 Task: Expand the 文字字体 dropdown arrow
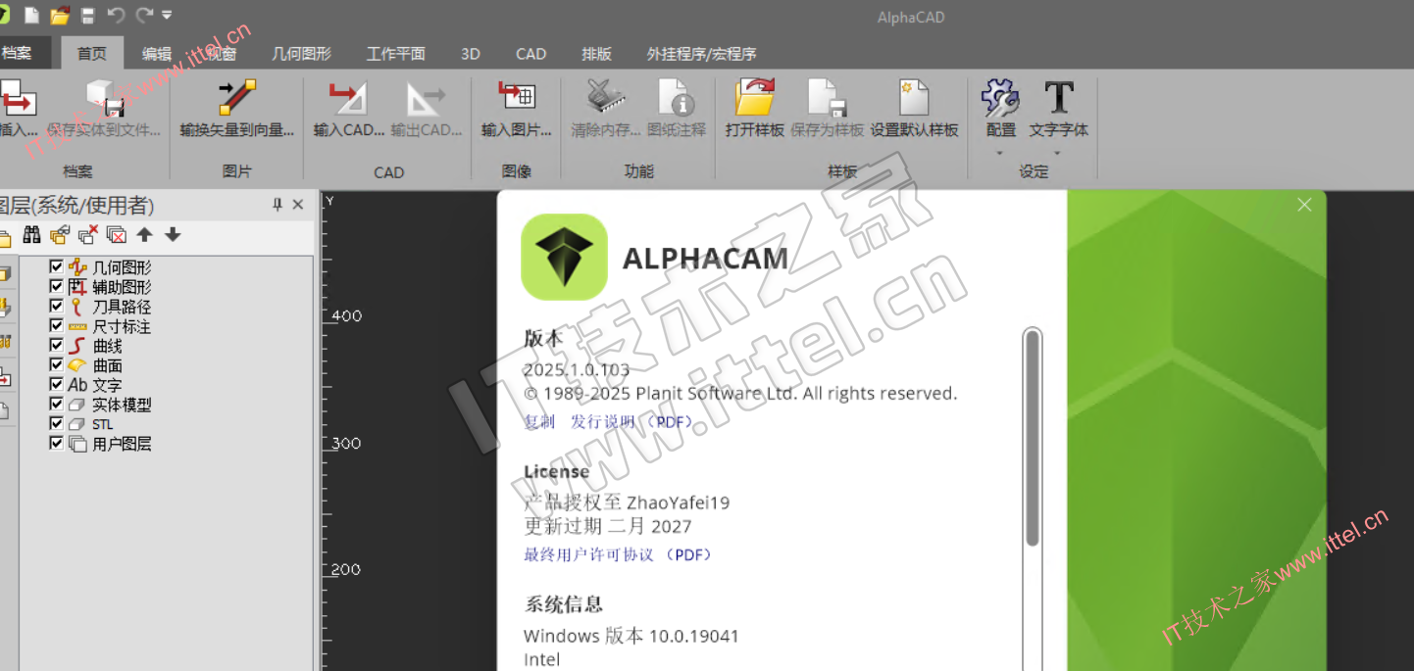(x=1058, y=154)
